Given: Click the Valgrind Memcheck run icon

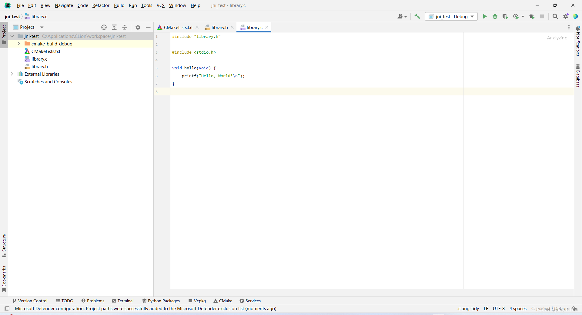Looking at the screenshot, I should click(532, 16).
